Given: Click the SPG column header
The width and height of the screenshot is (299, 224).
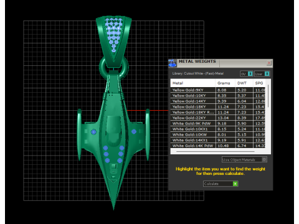Looking at the screenshot, I should [x=259, y=83].
